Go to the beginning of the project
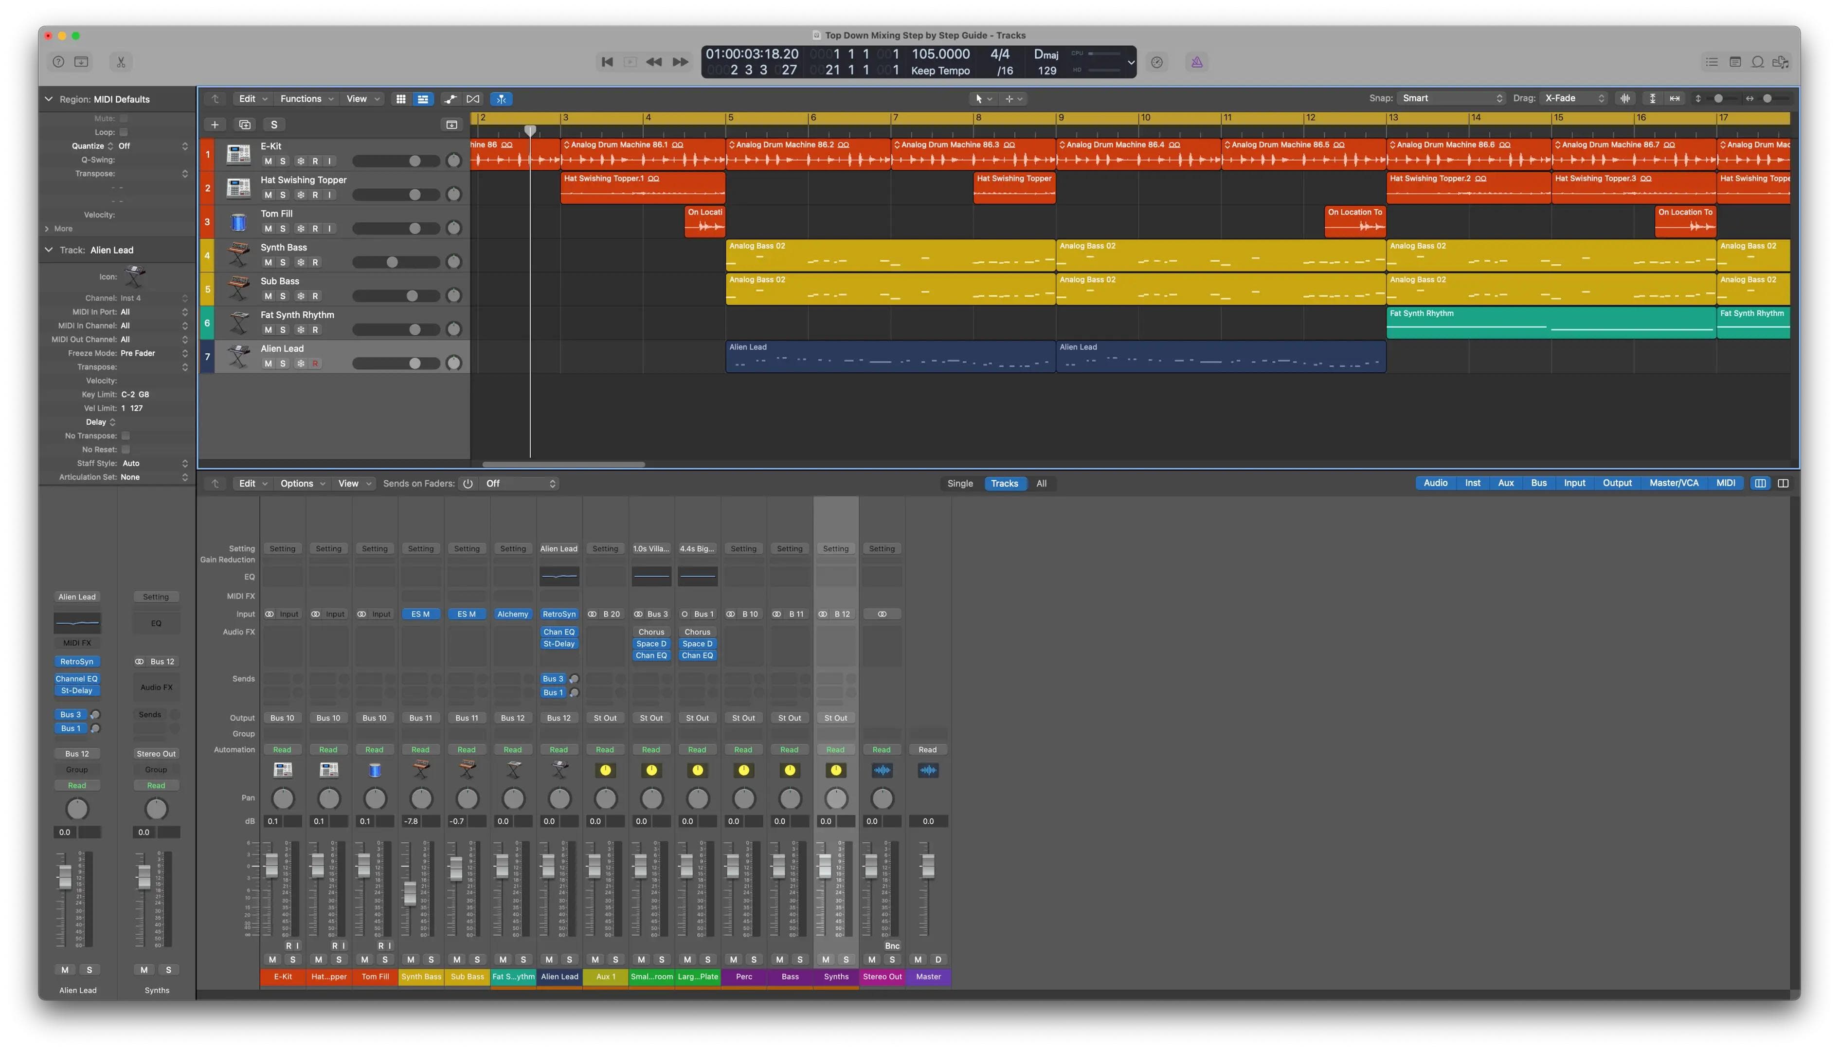 (607, 62)
